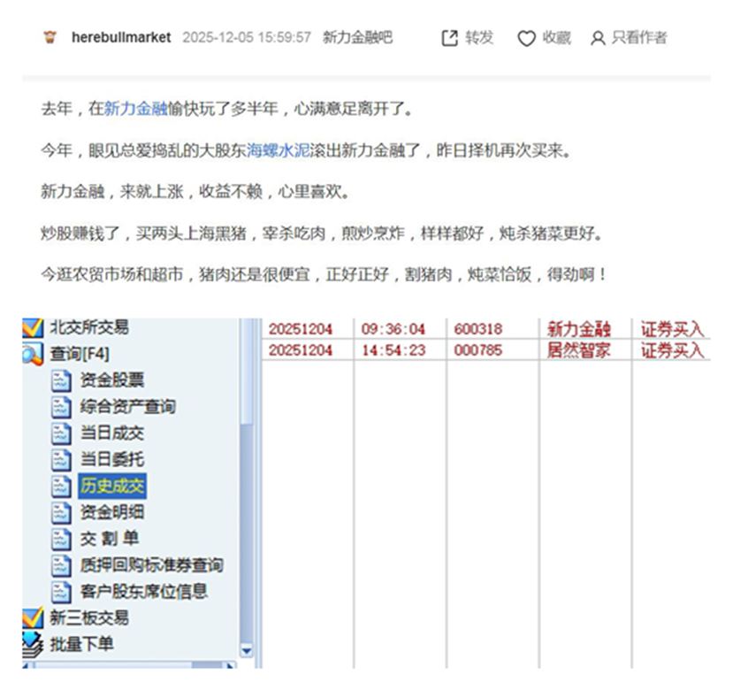Select the 20251204 date cell in the 新力金融 row

tap(301, 329)
